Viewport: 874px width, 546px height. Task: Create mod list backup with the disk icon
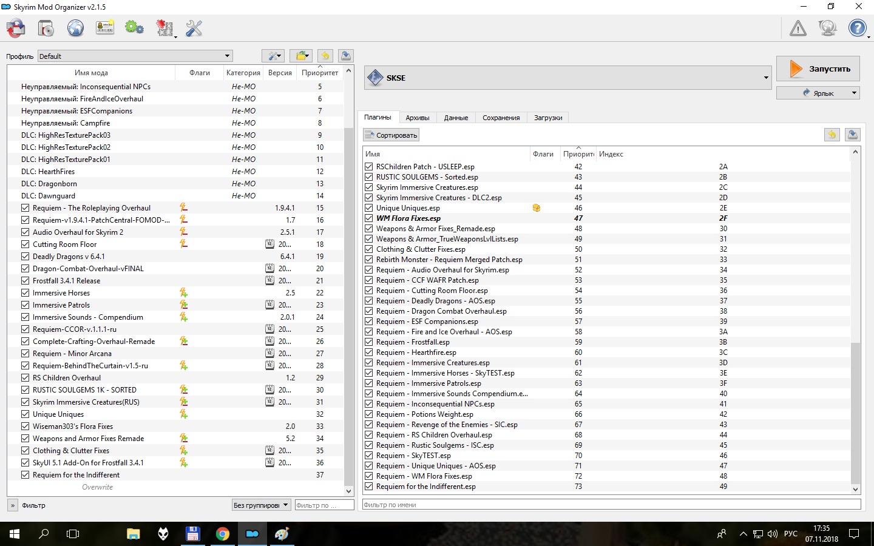345,56
